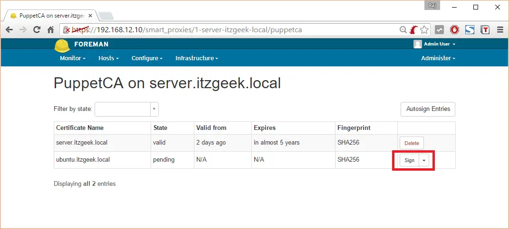
Task: Open the Infrastructure menu
Action: click(197, 58)
